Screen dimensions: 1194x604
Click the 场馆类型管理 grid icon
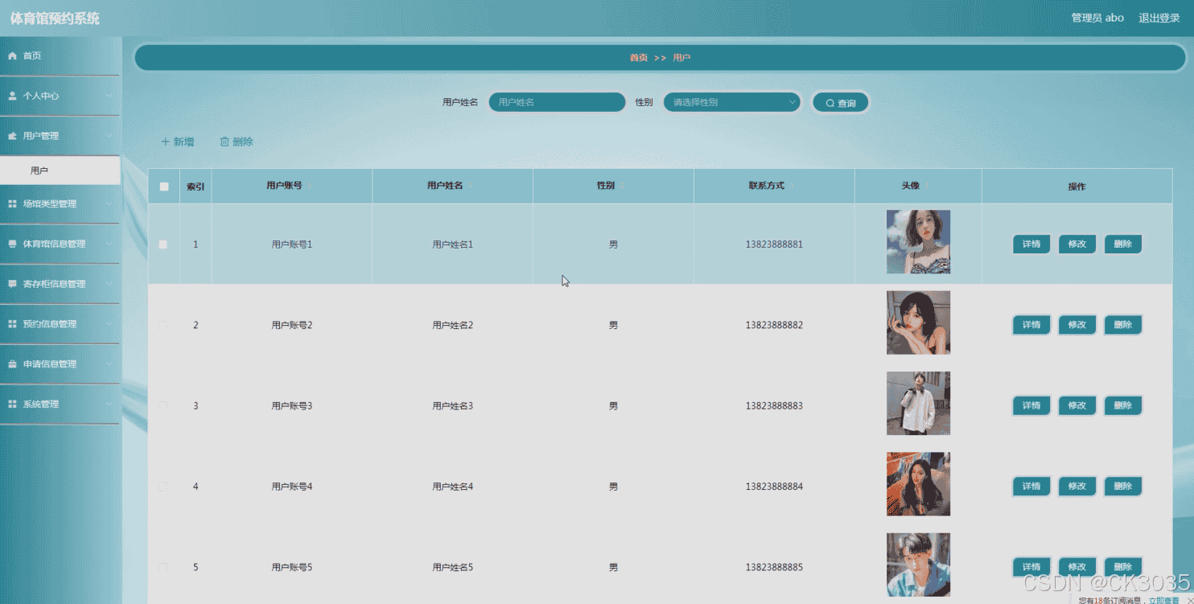[x=12, y=204]
